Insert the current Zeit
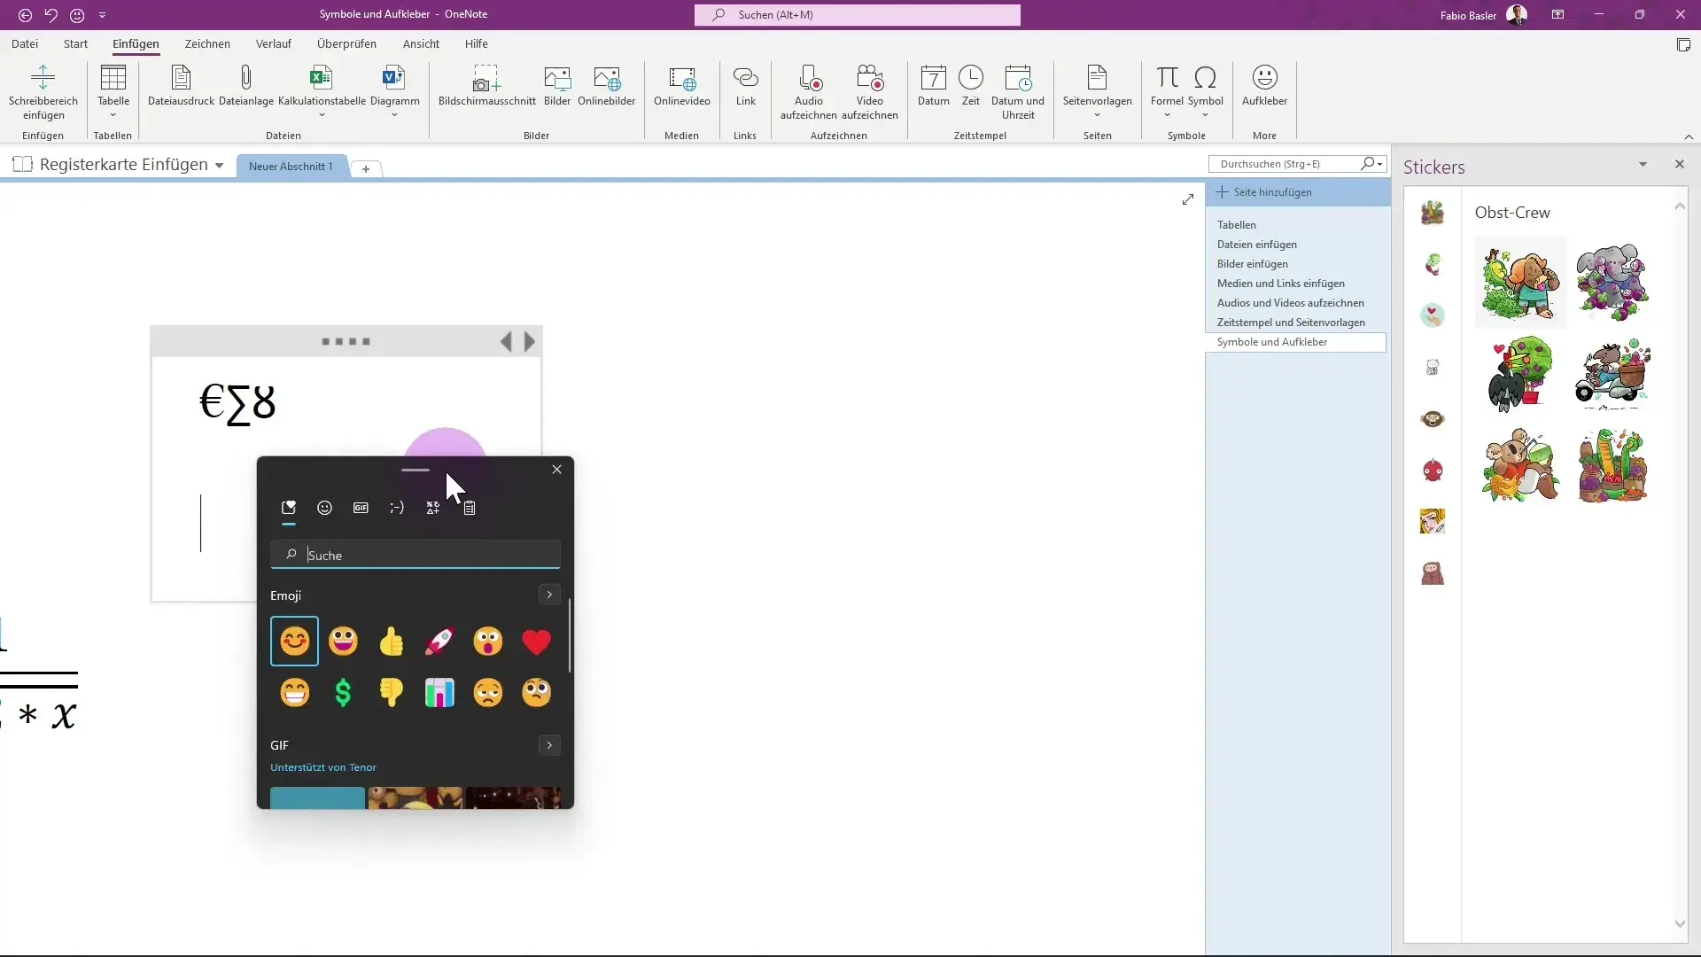Screen dimensions: 1701x957 click(x=971, y=86)
